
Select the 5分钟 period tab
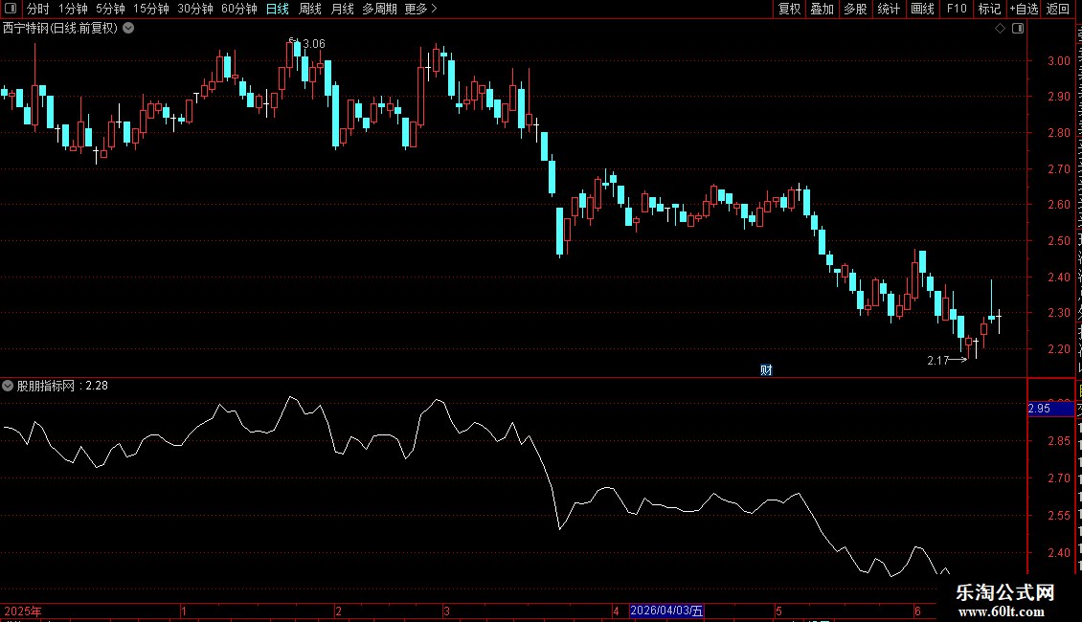click(110, 9)
